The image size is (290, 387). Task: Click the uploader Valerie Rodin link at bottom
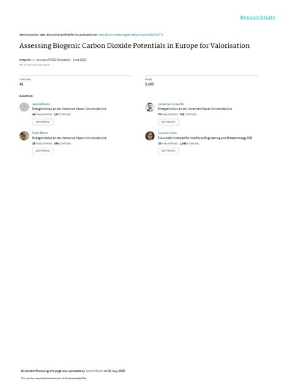[x=94, y=370]
